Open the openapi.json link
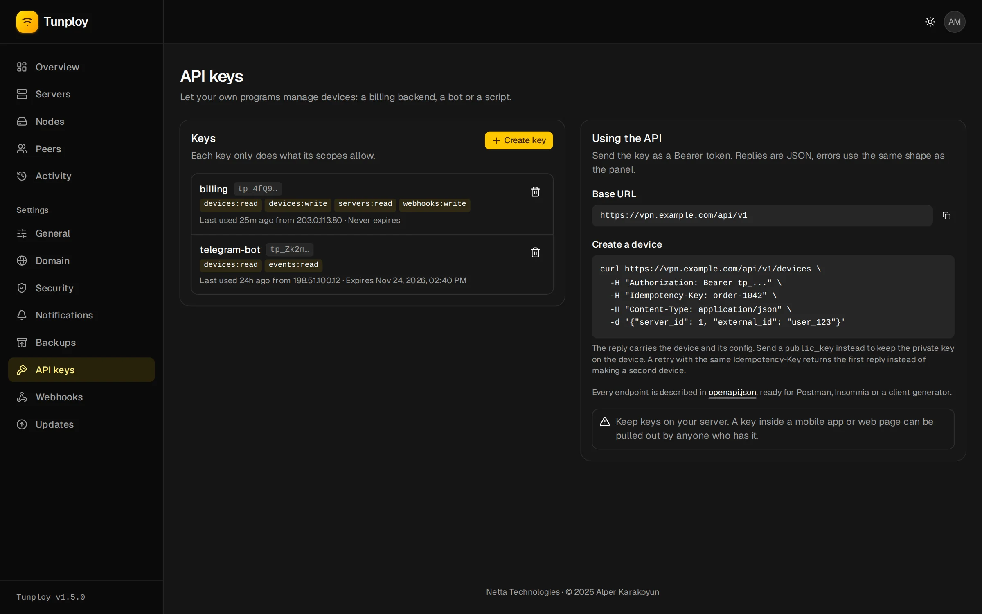The height and width of the screenshot is (614, 982). point(732,392)
